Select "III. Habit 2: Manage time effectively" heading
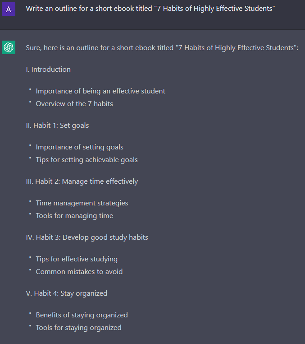Viewport: 305px width, 344px height. pos(82,181)
